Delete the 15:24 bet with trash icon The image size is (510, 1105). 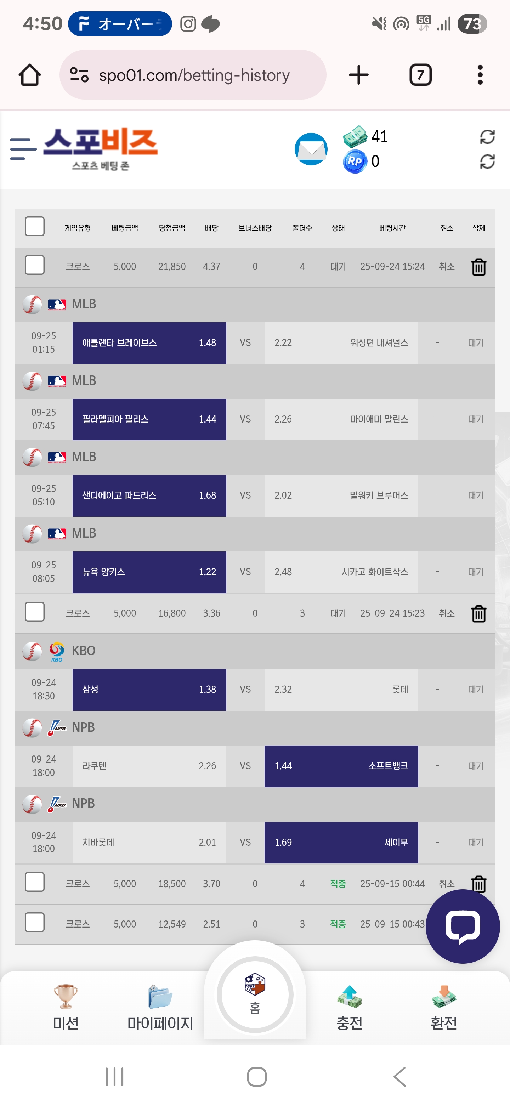(x=479, y=267)
